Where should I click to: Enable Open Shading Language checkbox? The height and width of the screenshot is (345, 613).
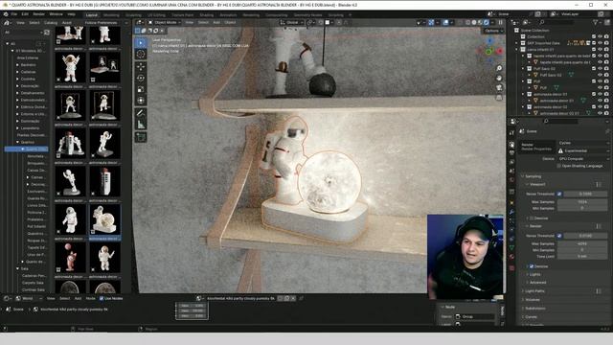coord(559,166)
